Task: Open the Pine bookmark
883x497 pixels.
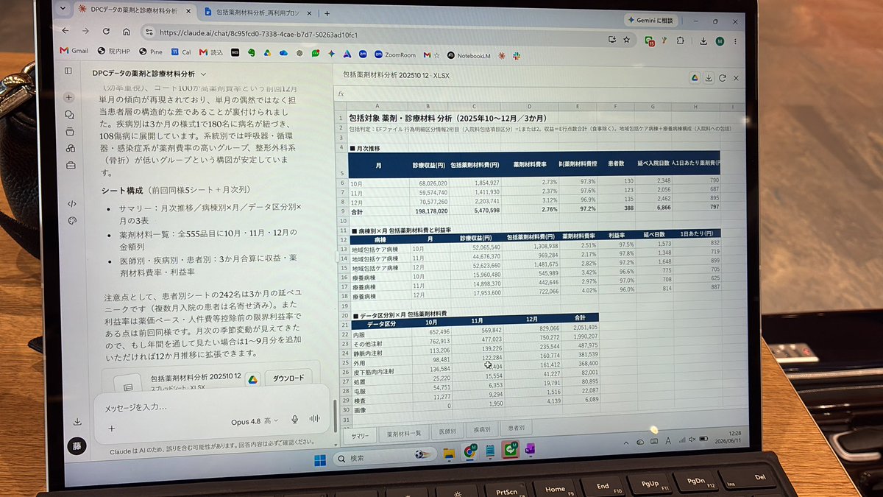Action: click(x=152, y=52)
